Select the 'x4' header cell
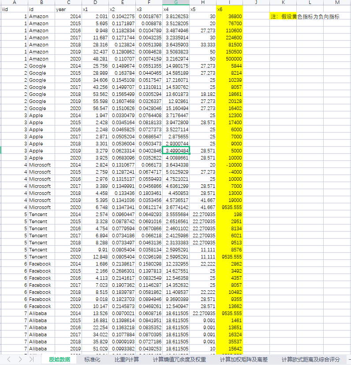The height and width of the screenshot is (365, 351). coord(176,9)
